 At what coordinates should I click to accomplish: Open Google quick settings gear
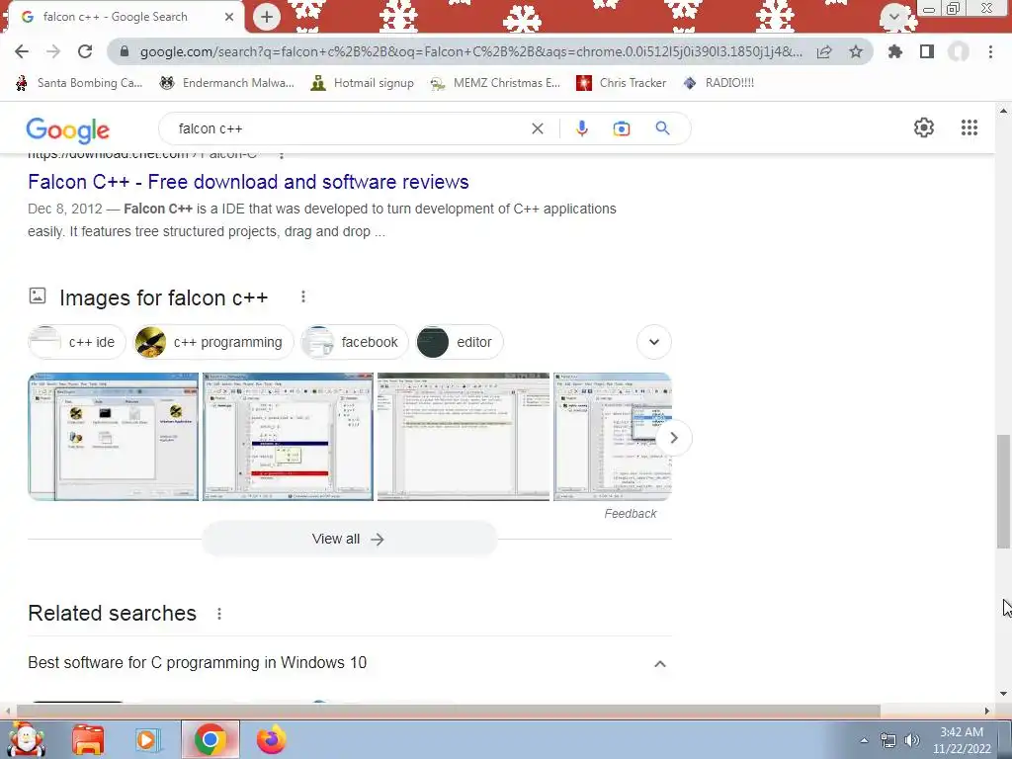point(924,127)
